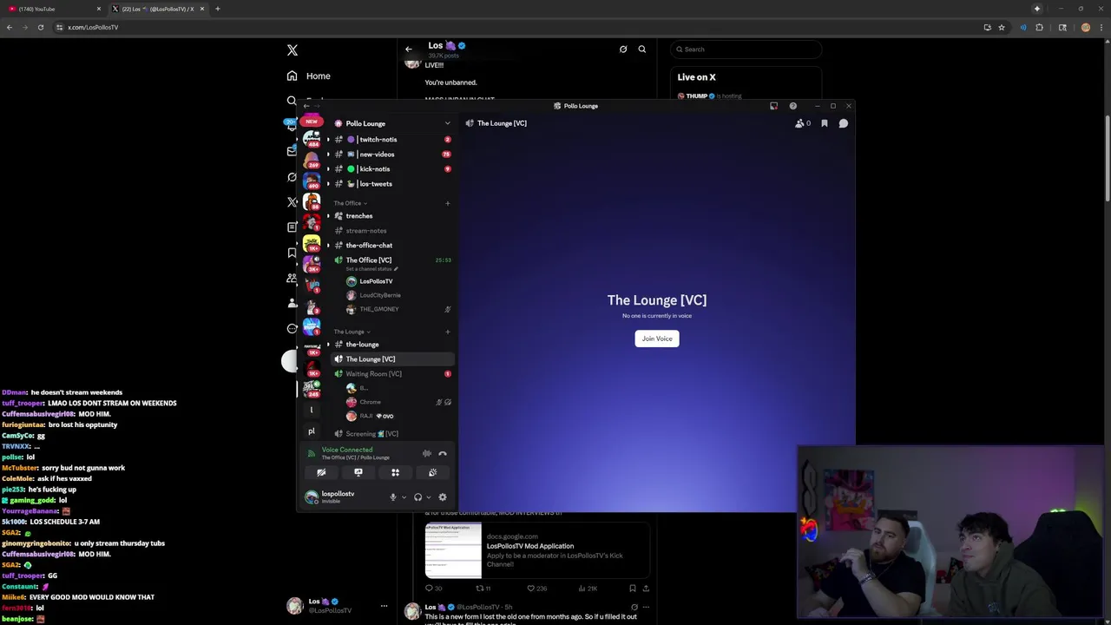Open new-videos channel
The height and width of the screenshot is (625, 1111).
click(392, 155)
